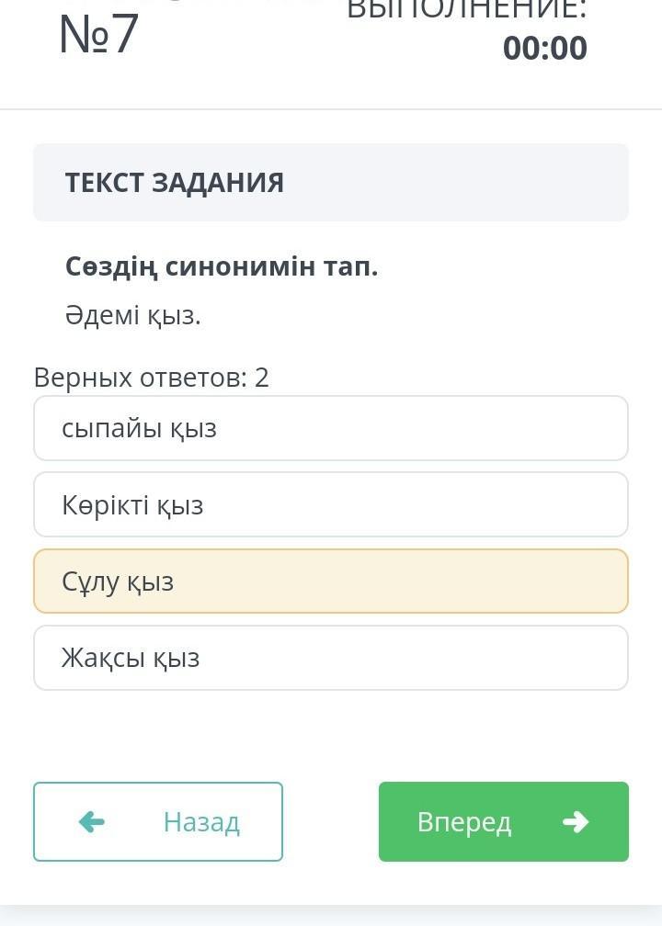Select the answer "сыпайы қыз"
Viewport: 662px width, 926px height.
coord(330,428)
